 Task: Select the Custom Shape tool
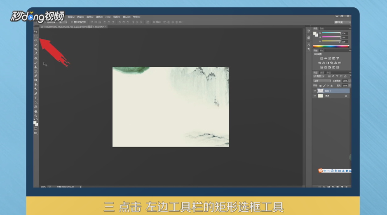pyautogui.click(x=36, y=107)
